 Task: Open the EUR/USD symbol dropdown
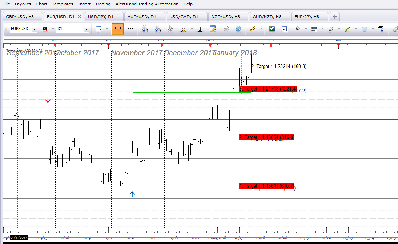(x=35, y=29)
